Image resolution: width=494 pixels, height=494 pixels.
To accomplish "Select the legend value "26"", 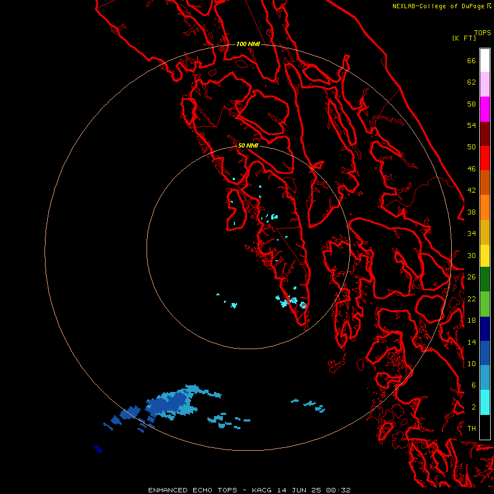I will 471,277.
